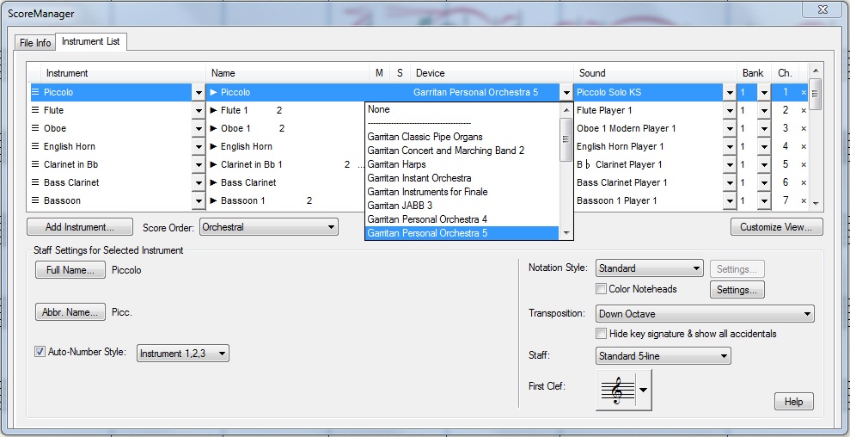Open the Score Order dropdown
Image resolution: width=850 pixels, height=437 pixels.
click(269, 227)
